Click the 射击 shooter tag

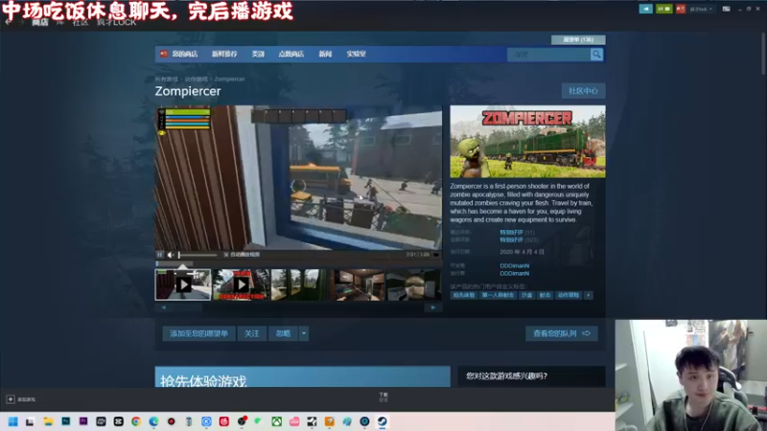[545, 295]
